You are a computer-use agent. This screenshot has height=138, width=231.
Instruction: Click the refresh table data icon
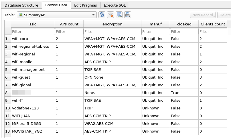102,15
